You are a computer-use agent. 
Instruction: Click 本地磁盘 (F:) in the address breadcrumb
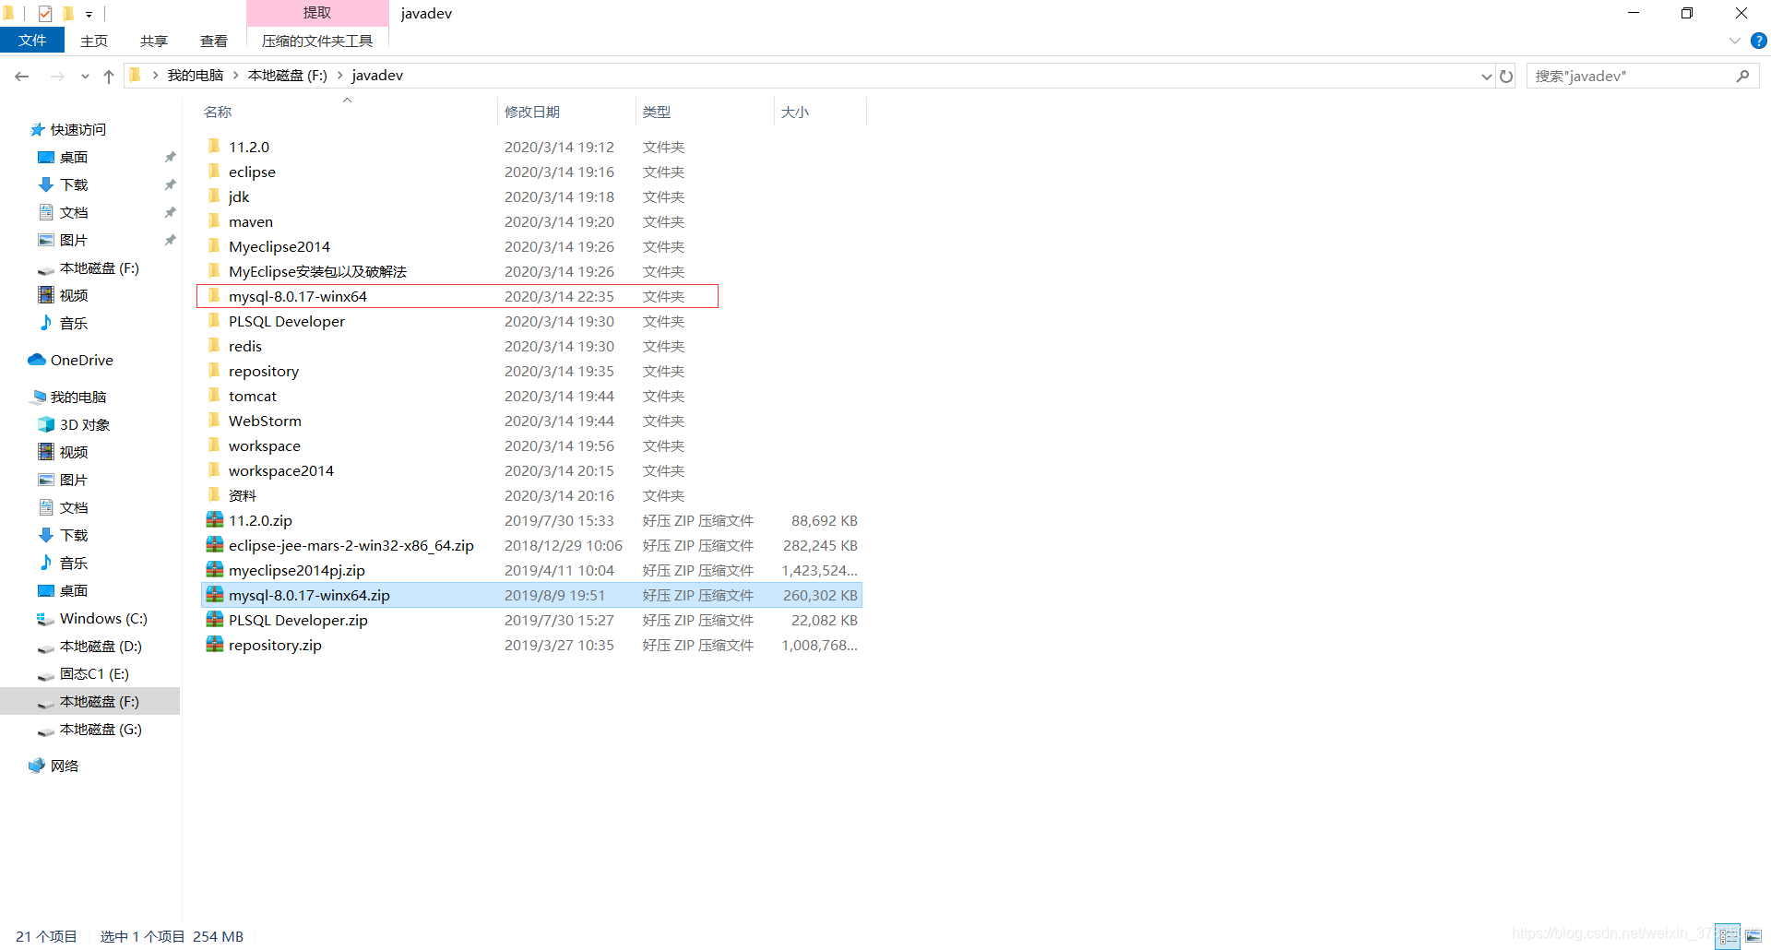tap(288, 75)
